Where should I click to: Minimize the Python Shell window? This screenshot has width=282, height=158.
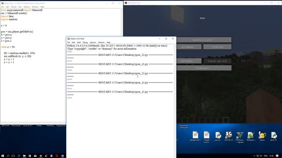(160, 39)
